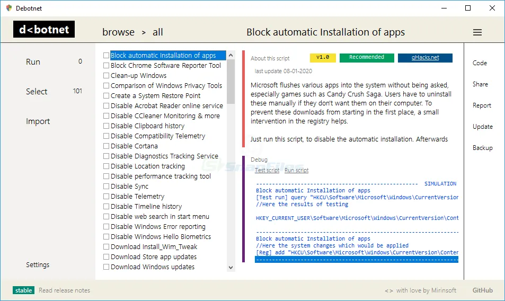Click the script list down arrow

231,267
